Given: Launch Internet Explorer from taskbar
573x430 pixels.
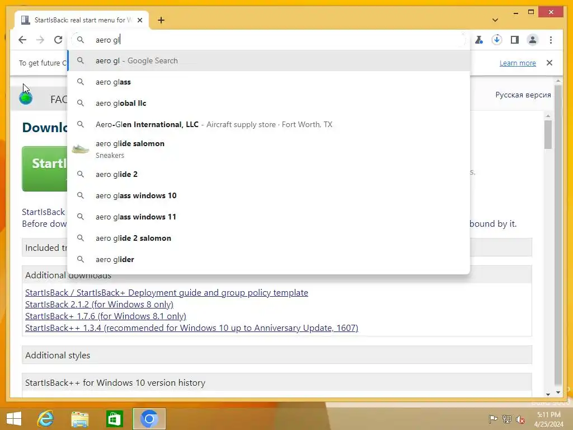Looking at the screenshot, I should pyautogui.click(x=45, y=419).
